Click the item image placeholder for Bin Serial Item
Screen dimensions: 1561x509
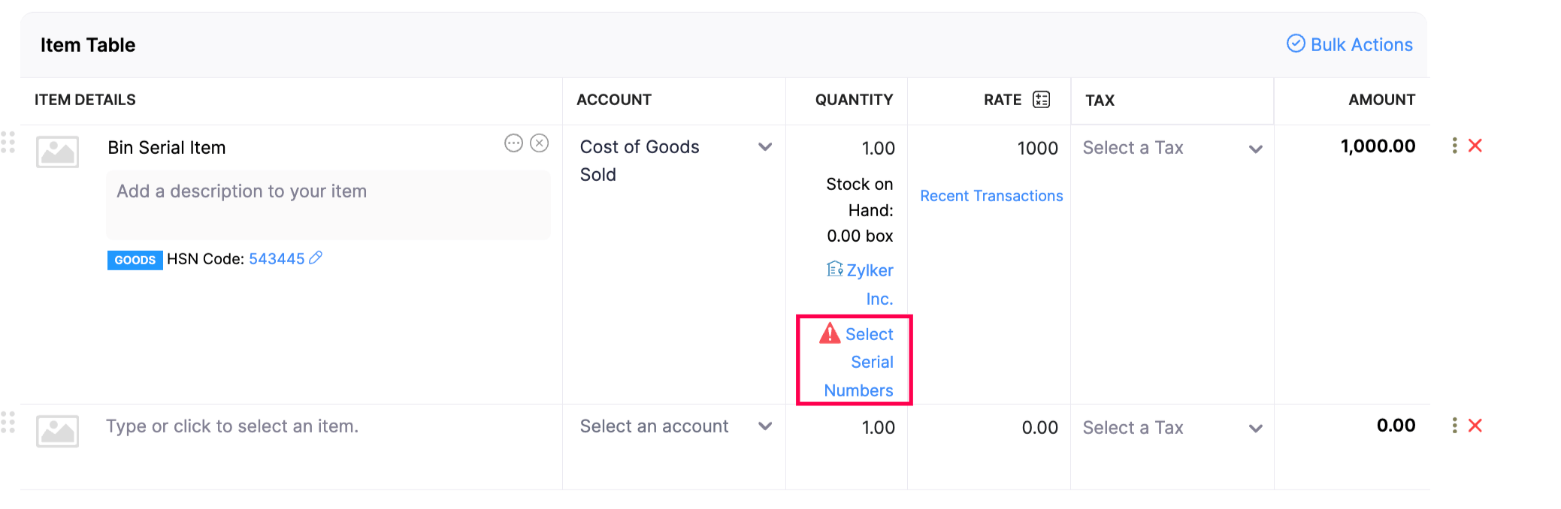tap(57, 152)
